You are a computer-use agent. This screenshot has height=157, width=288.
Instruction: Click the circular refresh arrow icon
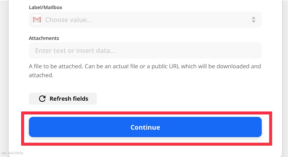42,99
